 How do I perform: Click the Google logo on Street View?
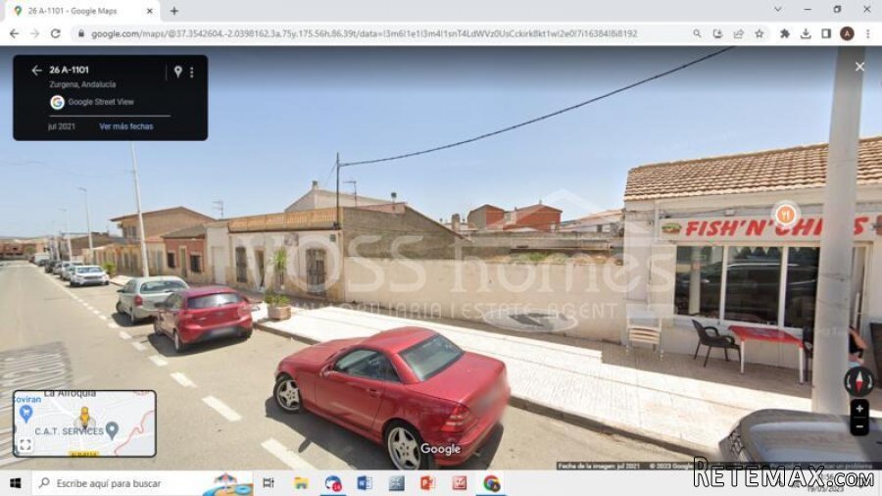pyautogui.click(x=440, y=449)
